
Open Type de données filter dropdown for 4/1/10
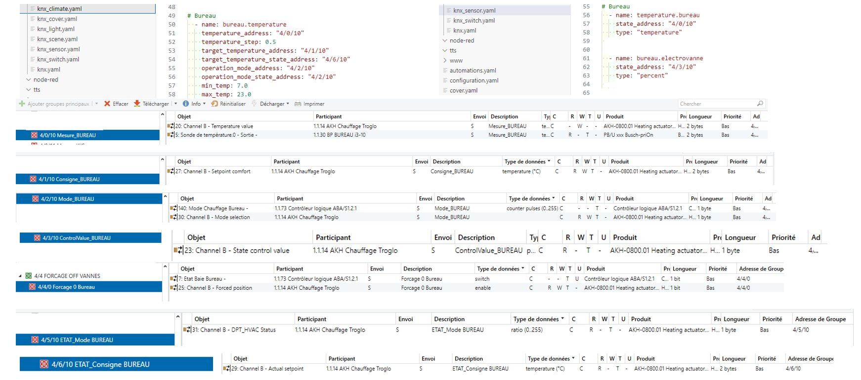(549, 161)
